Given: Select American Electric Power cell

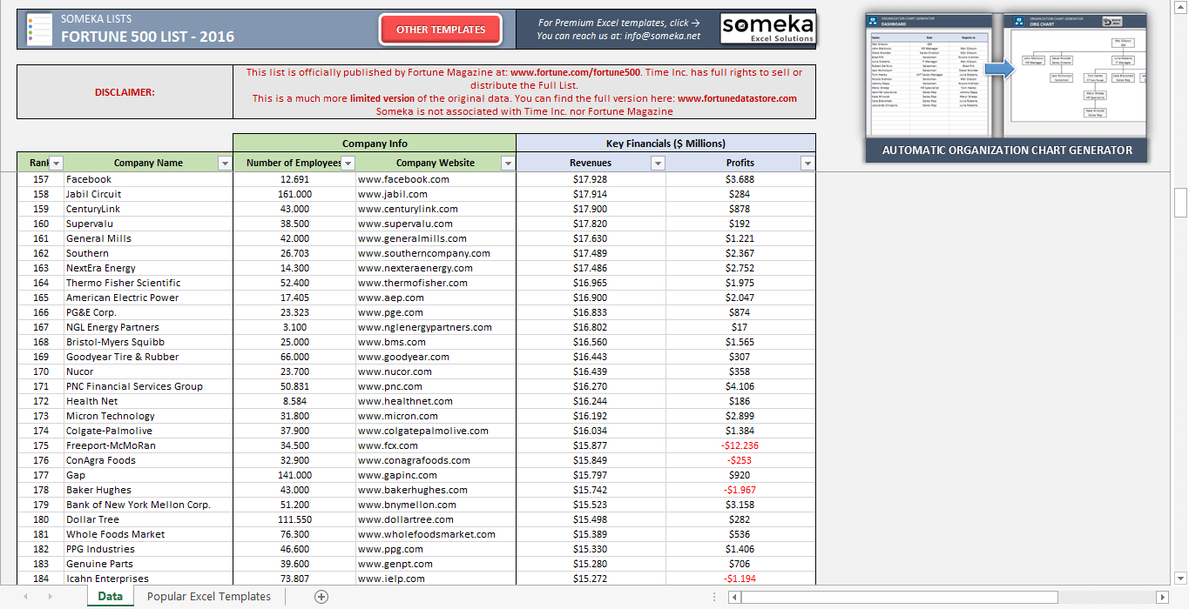Looking at the screenshot, I should pyautogui.click(x=149, y=298).
